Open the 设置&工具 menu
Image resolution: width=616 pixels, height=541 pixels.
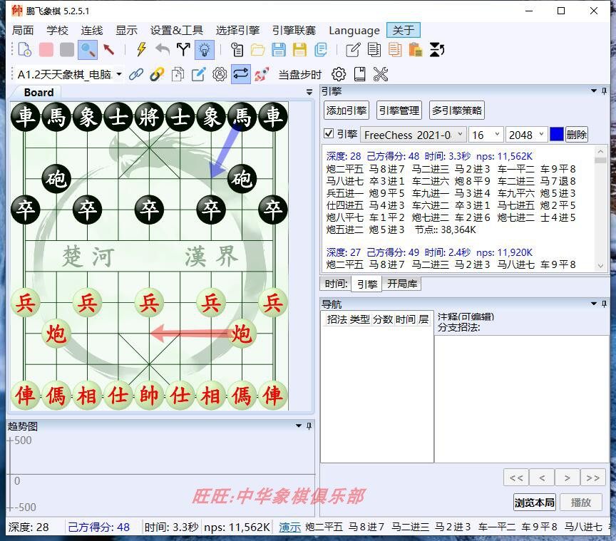pos(176,30)
